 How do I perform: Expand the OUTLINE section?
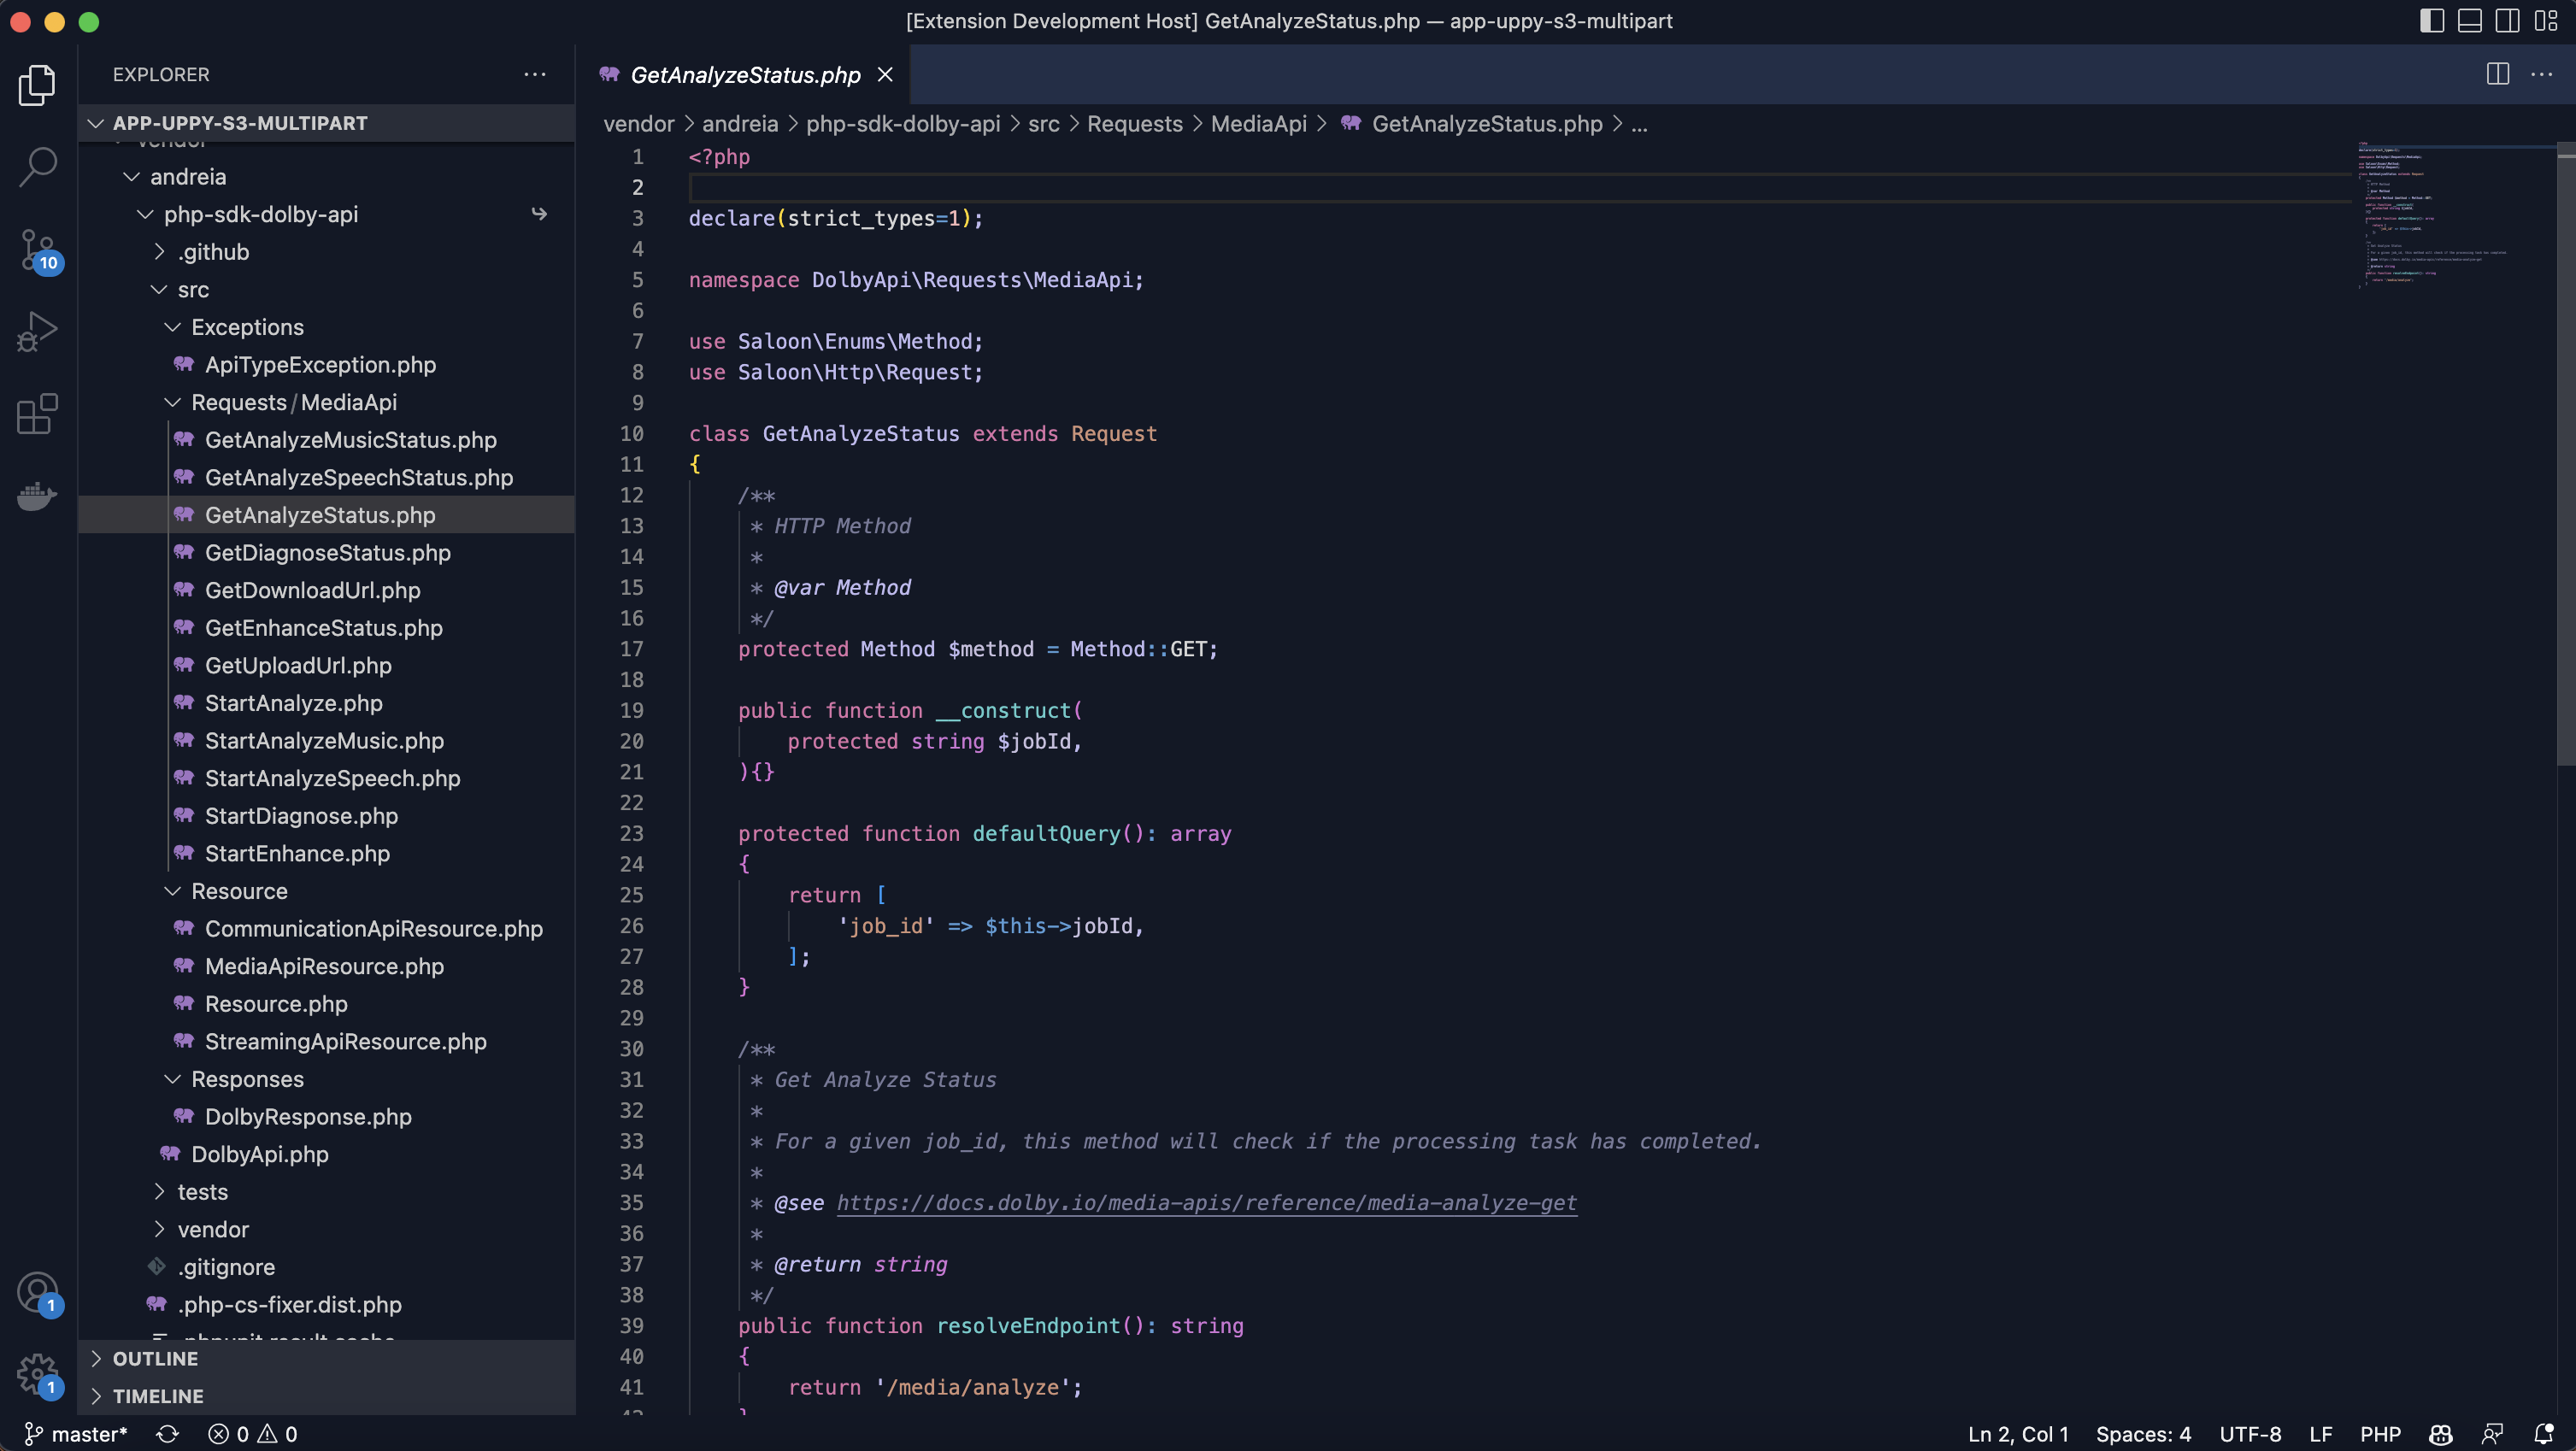155,1358
